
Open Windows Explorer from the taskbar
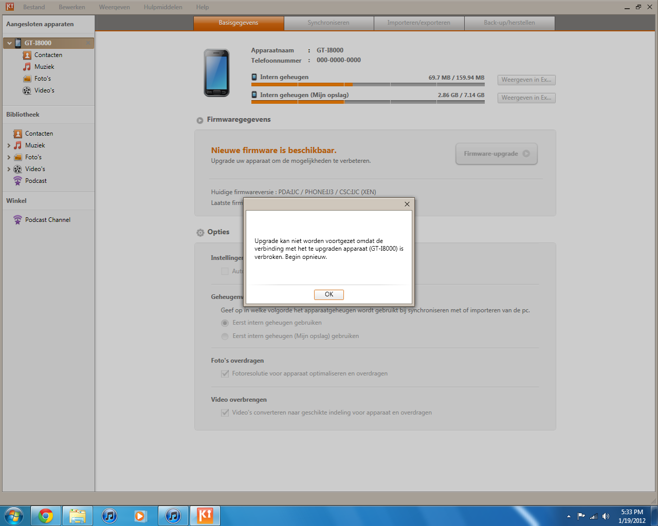(78, 516)
